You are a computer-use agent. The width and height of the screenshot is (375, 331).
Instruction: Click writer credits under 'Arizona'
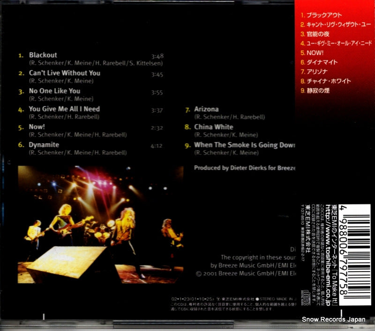pos(230,117)
